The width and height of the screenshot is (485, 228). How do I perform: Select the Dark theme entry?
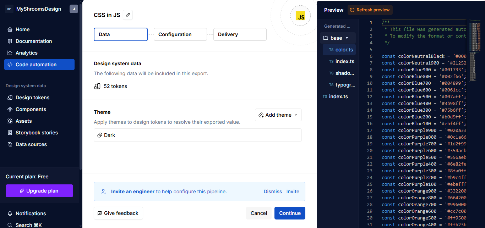click(197, 135)
